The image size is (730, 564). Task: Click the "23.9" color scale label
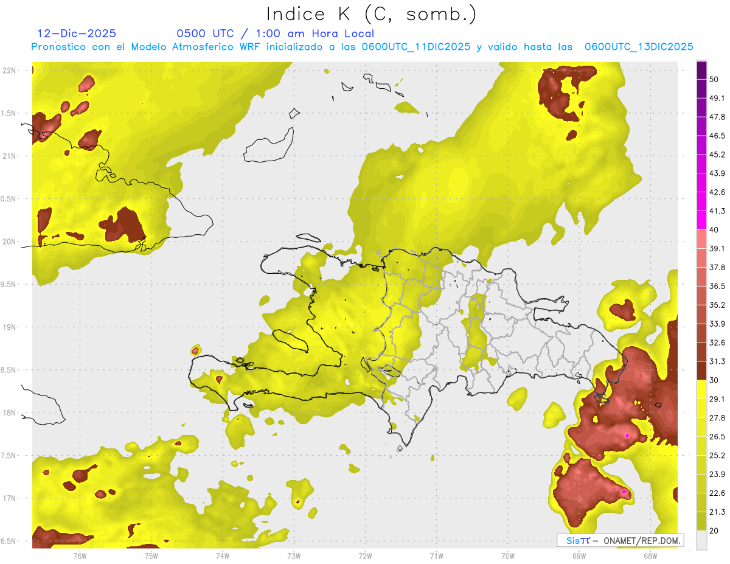point(717,474)
